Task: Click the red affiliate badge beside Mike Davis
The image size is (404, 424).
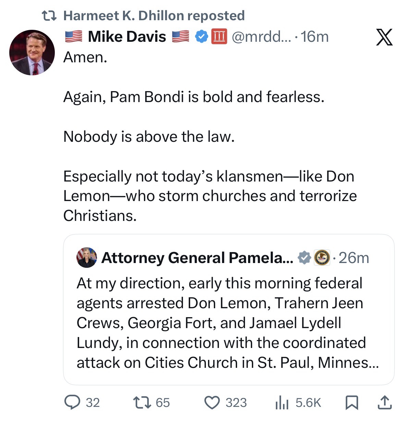Action: coord(219,37)
